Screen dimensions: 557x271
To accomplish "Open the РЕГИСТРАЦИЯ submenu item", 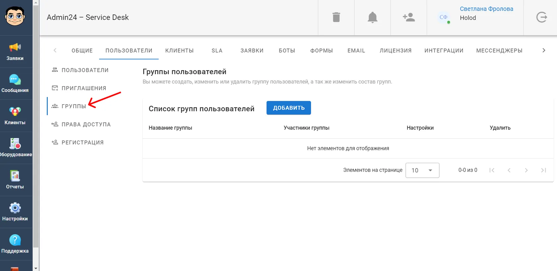I will pos(78,143).
